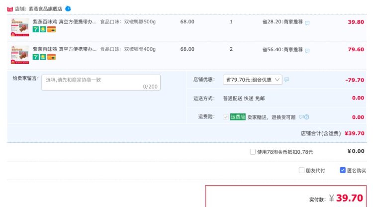This screenshot has height=207, width=373.
Task: Select the 店铺合计 ¥39.70 total
Action: point(355,133)
